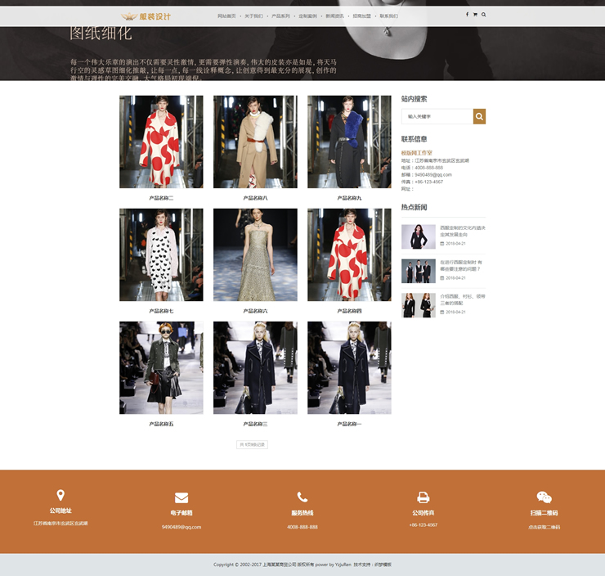
Task: Click the 输入关键字 search input field
Action: click(437, 116)
